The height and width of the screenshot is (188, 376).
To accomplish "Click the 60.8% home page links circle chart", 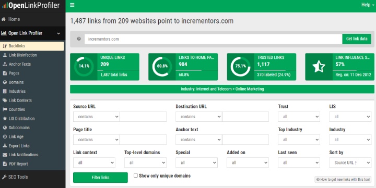I will (162, 66).
